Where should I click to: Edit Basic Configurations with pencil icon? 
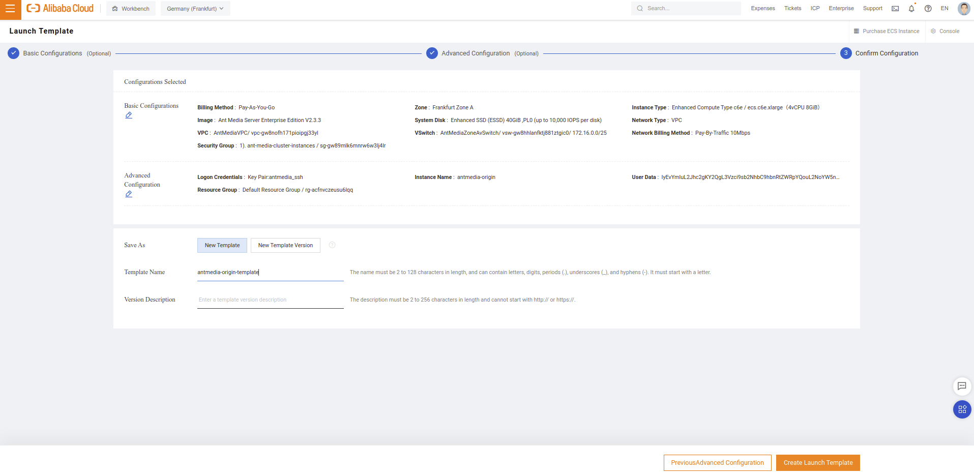point(129,115)
